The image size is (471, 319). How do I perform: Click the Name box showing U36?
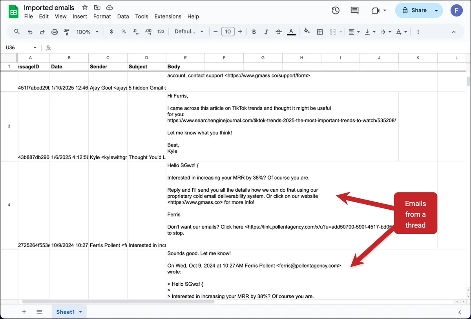coord(17,48)
